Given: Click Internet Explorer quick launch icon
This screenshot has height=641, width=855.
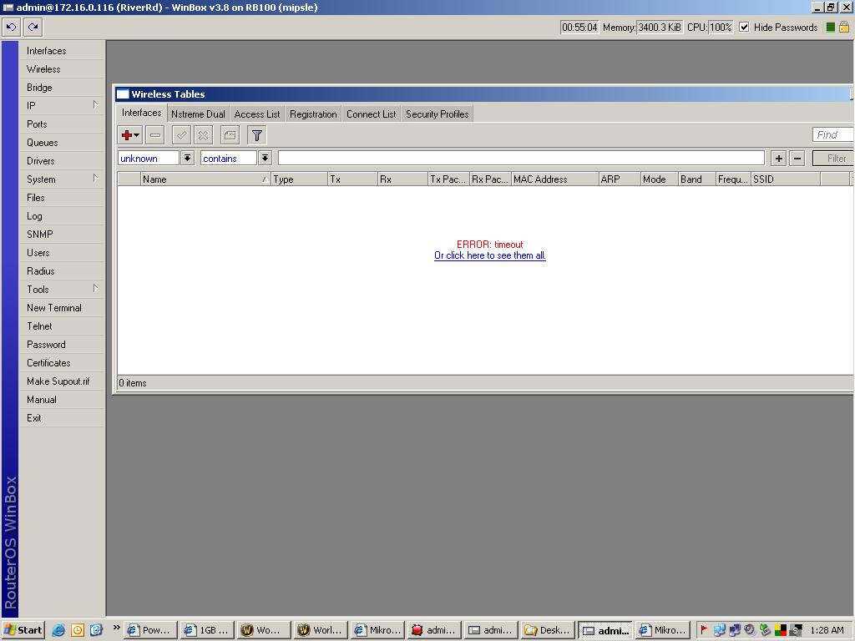Looking at the screenshot, I should tap(58, 630).
